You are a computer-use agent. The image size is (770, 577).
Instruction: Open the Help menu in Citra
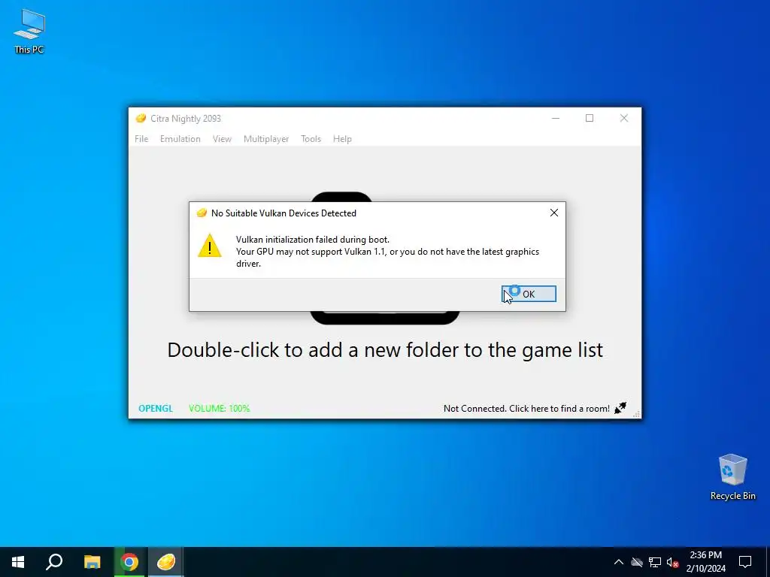(x=342, y=139)
